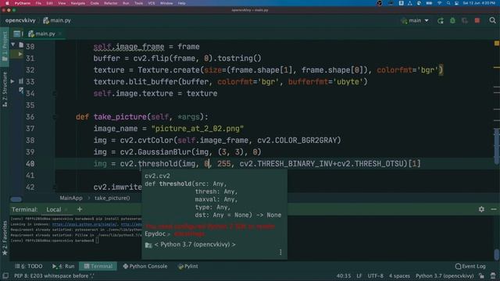Open the Tools menu
The height and width of the screenshot is (281, 500).
tap(139, 3)
